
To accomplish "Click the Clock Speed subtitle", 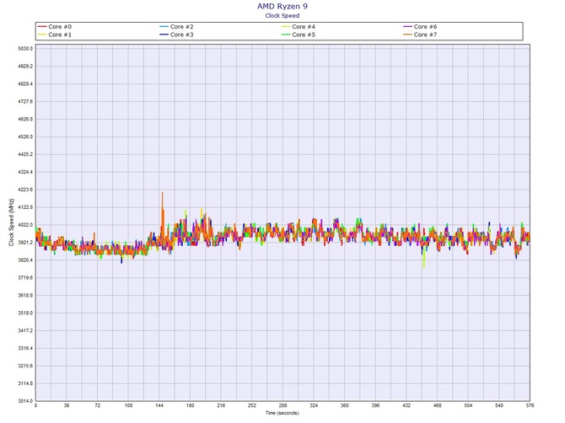I will coord(282,15).
